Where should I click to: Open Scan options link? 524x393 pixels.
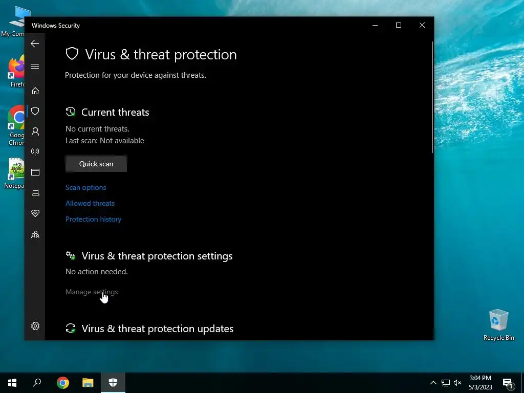[x=85, y=187]
